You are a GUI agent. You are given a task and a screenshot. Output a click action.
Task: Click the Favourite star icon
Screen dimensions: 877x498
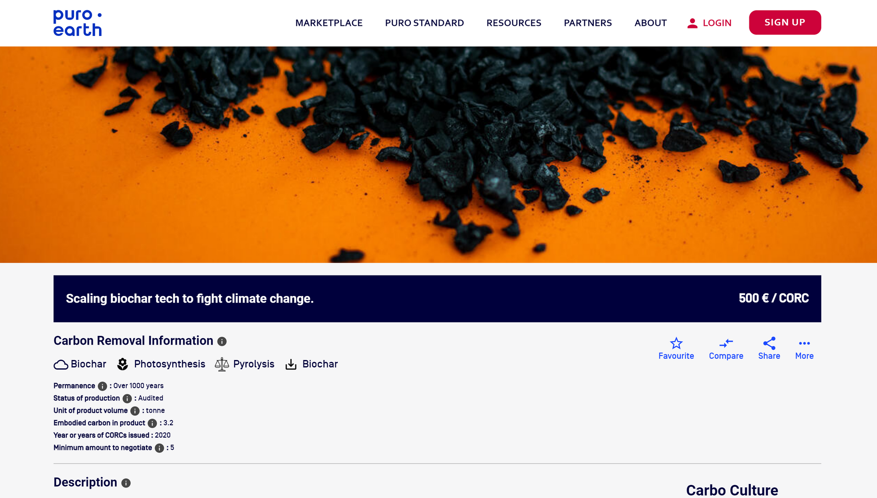(676, 343)
